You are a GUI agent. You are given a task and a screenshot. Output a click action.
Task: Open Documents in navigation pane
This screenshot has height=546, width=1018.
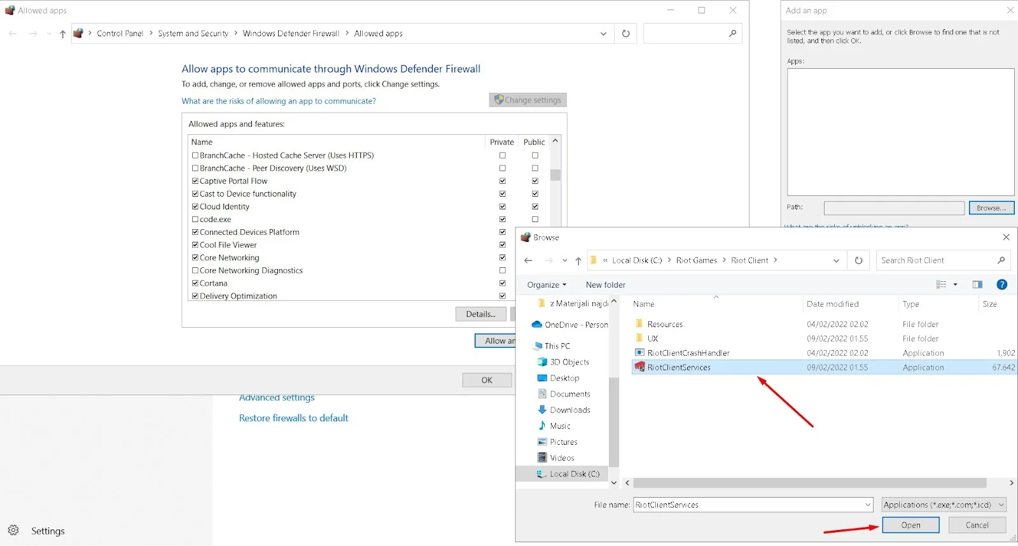564,394
